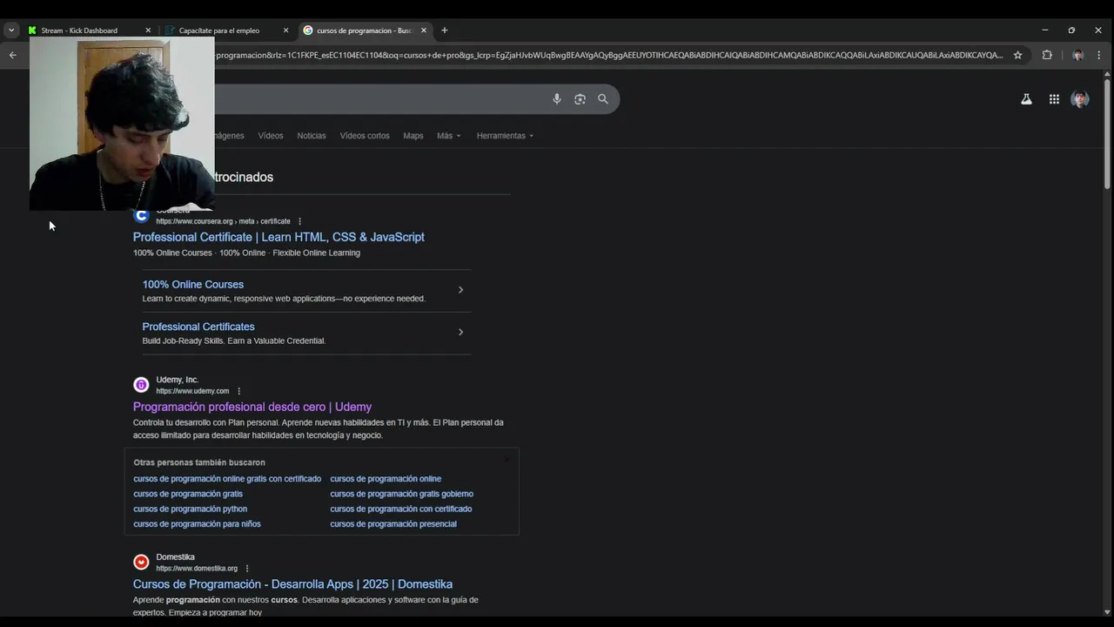Click the Udemy site favicon

point(141,385)
